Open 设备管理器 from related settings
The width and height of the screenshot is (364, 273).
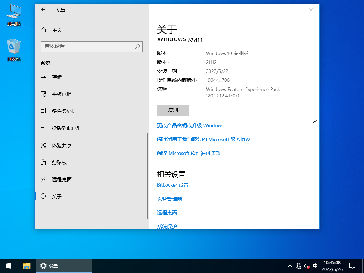click(170, 198)
